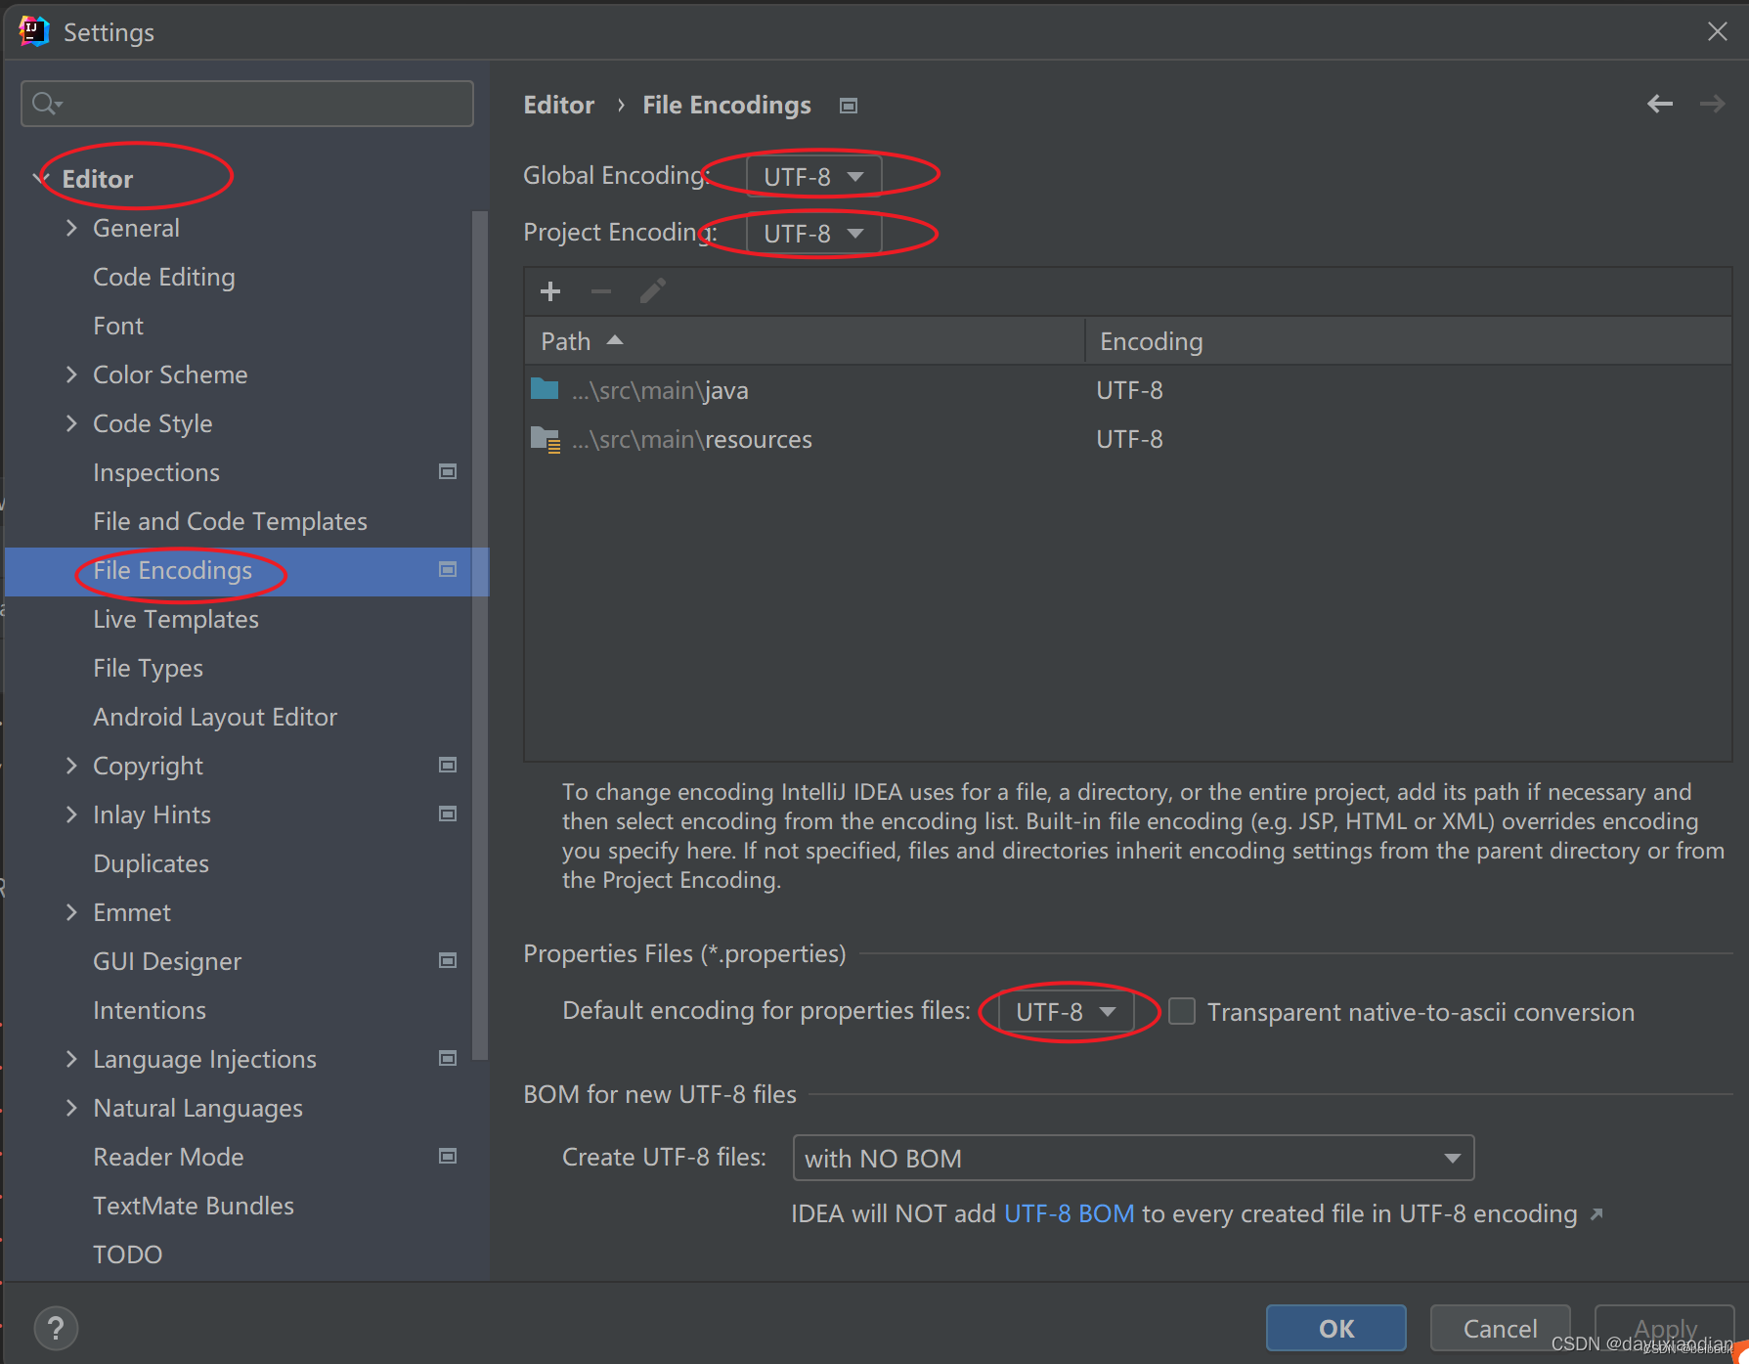The image size is (1749, 1364).
Task: Open Duplicates settings
Action: coord(152,863)
